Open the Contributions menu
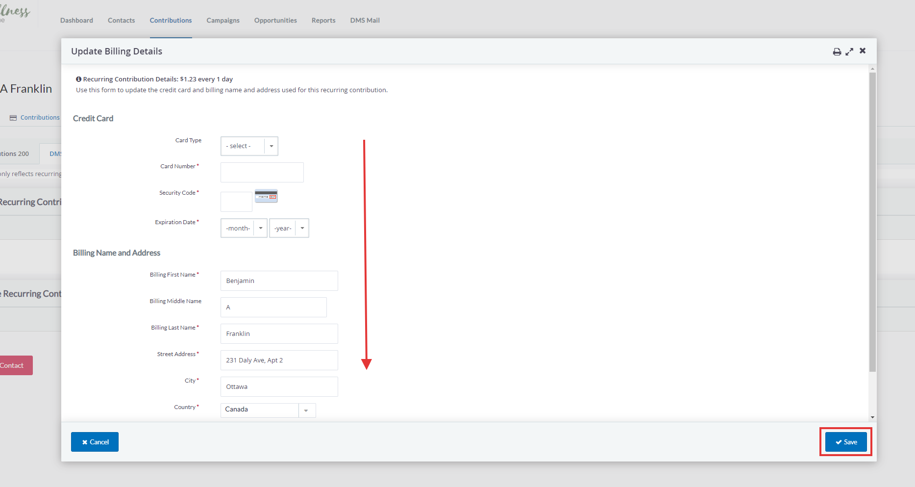The image size is (915, 487). click(x=171, y=20)
